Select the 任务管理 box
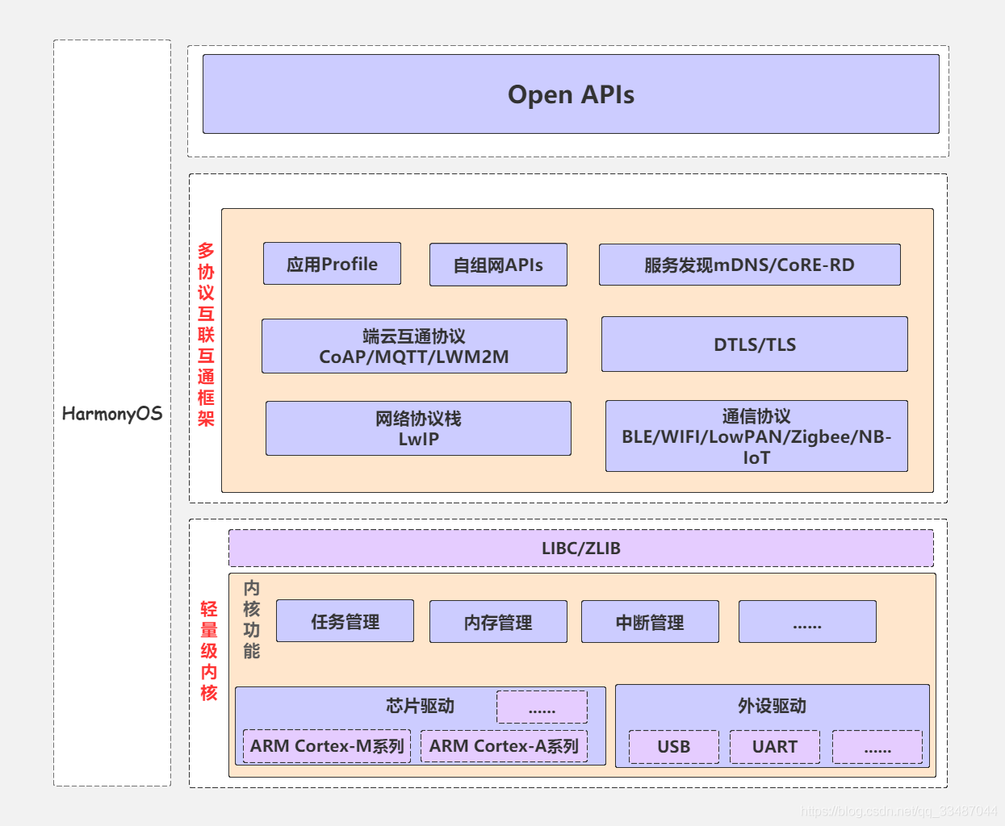The image size is (1005, 826). coord(345,621)
